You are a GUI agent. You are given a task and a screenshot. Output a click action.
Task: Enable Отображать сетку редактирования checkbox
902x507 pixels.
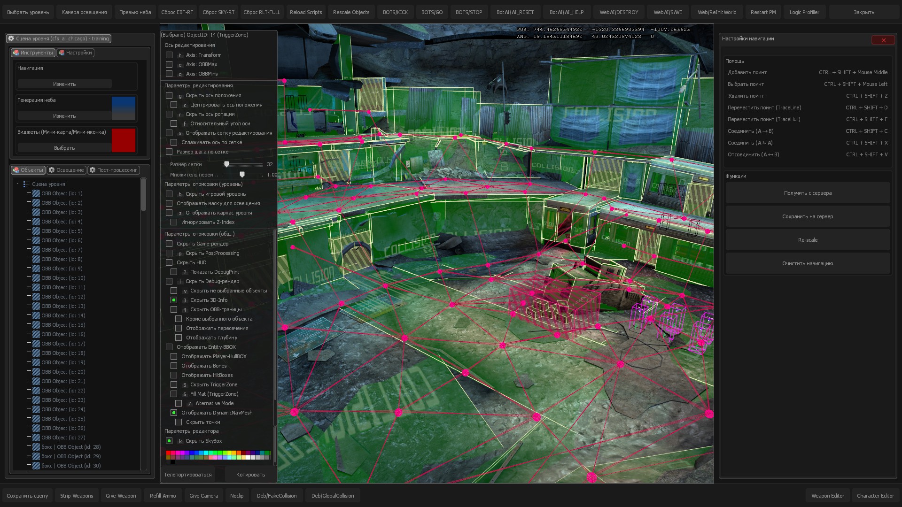coord(169,133)
